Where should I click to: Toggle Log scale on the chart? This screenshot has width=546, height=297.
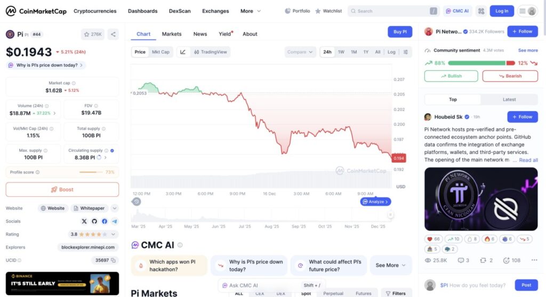tap(391, 52)
